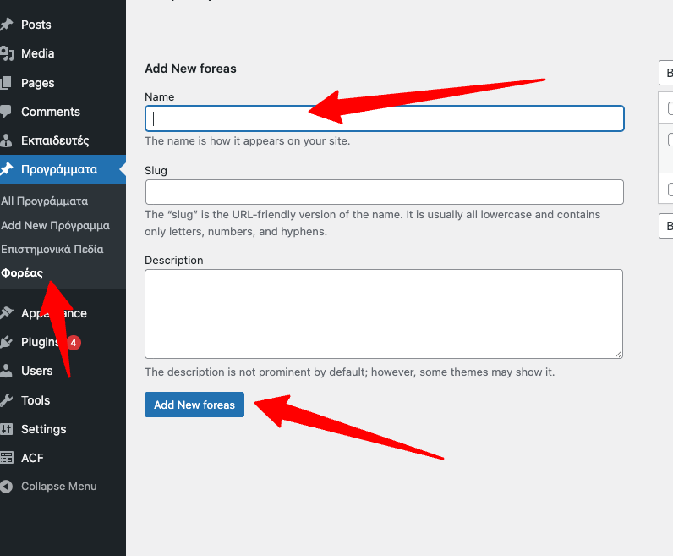Tick the middle checkbox in the terms table
This screenshot has width=673, height=556.
[670, 140]
